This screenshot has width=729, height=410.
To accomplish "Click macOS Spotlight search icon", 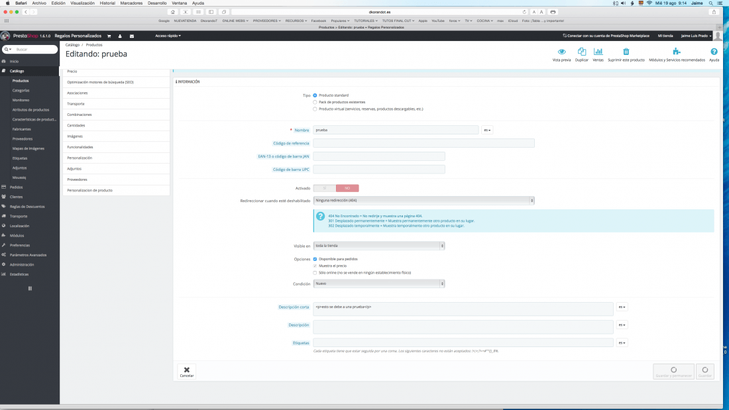I will point(711,3).
